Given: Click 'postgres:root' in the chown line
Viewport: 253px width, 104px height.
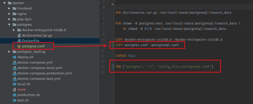Looking at the screenshot, I should pyautogui.click(x=151, y=23).
